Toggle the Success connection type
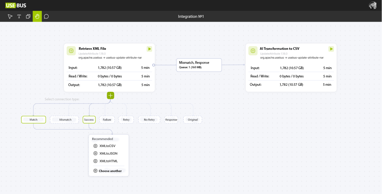382x194 pixels. (89, 120)
